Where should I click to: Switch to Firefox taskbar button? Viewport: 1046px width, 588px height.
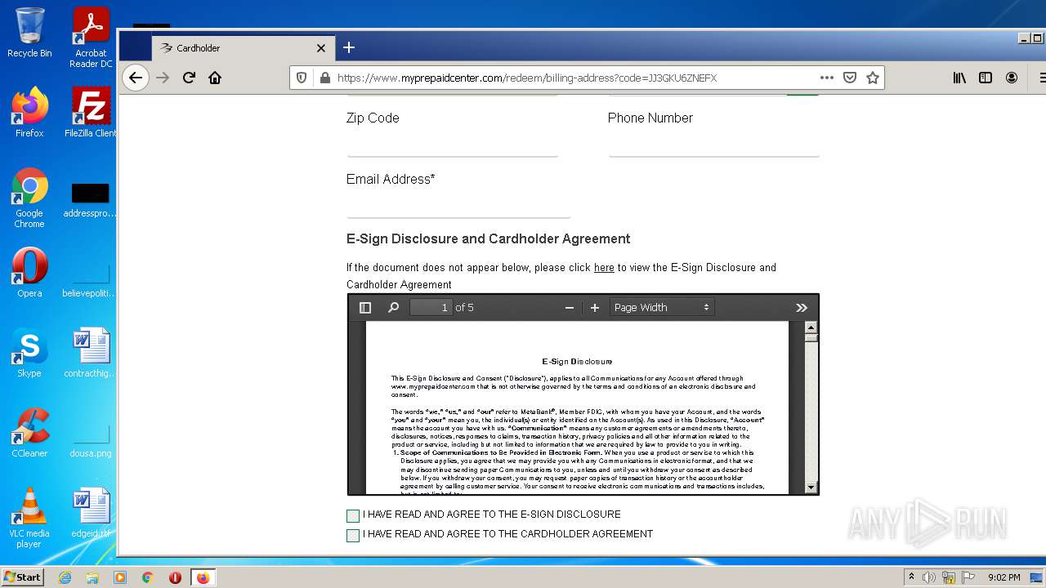click(x=203, y=577)
